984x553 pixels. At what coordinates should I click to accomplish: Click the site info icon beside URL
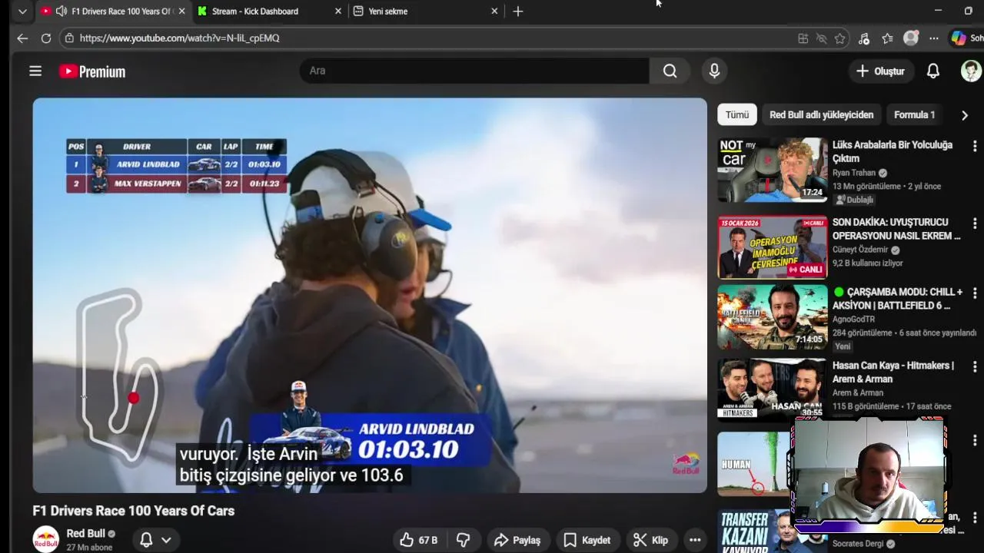point(69,38)
